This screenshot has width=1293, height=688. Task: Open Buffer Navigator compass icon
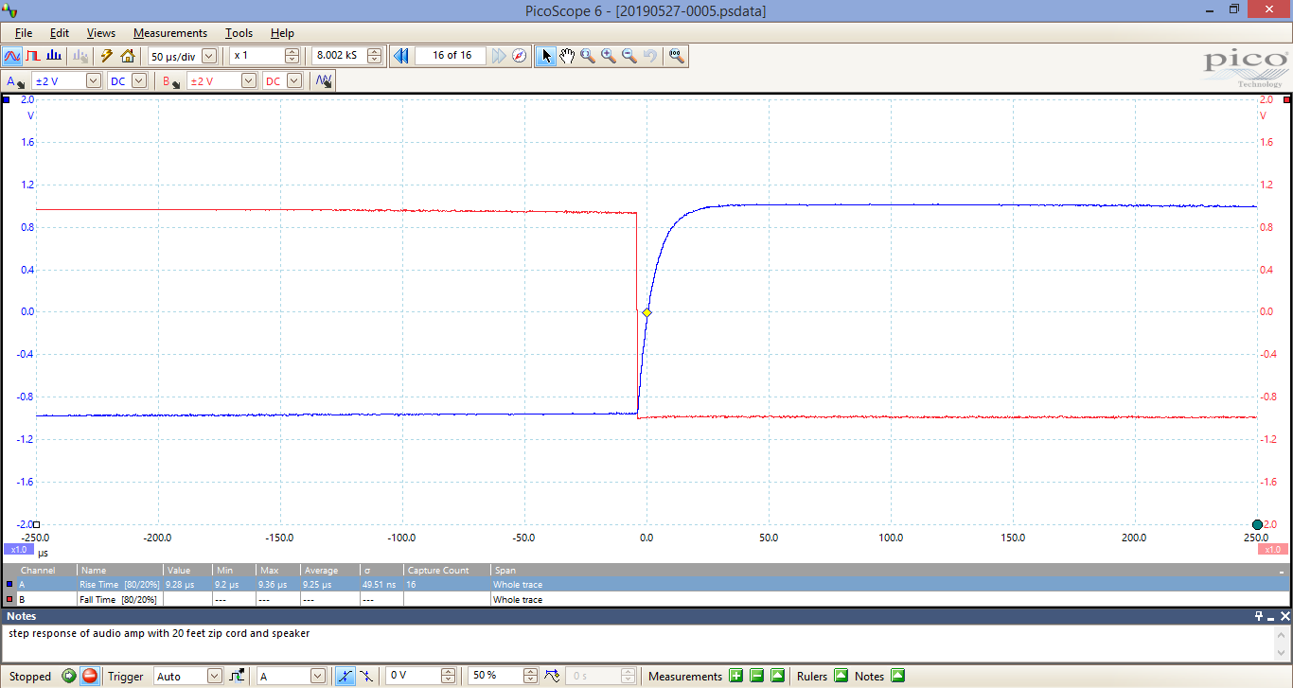coord(520,56)
